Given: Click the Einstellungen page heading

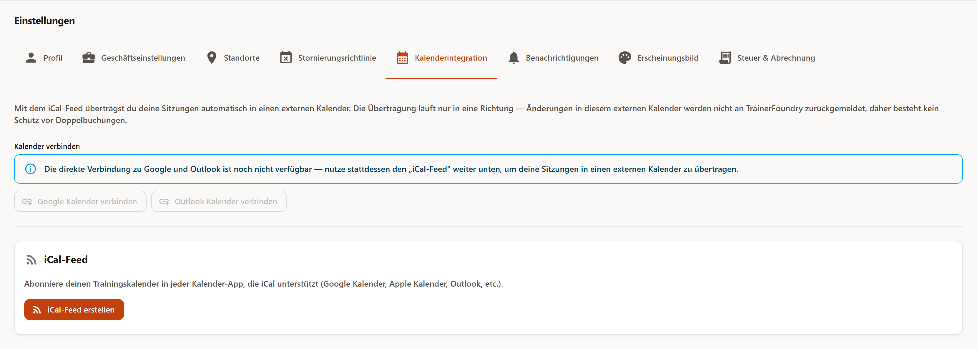Looking at the screenshot, I should (x=44, y=21).
